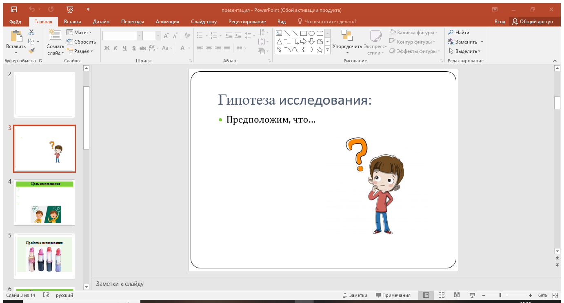Click the Сбросить reset button
The width and height of the screenshot is (564, 303).
coord(81,42)
